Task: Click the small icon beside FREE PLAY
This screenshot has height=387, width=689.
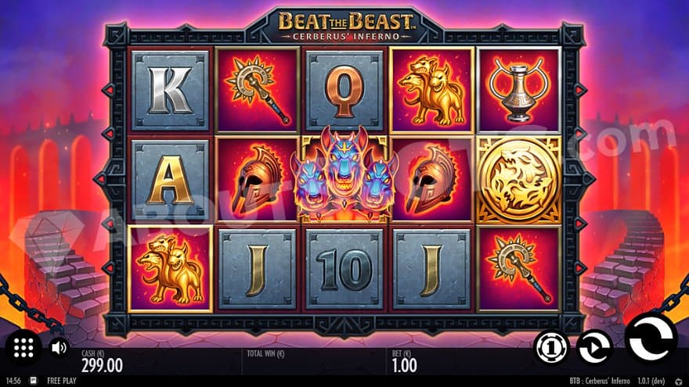Action: [34, 381]
